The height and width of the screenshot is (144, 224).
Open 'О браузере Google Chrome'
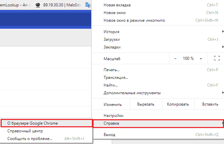point(46,123)
